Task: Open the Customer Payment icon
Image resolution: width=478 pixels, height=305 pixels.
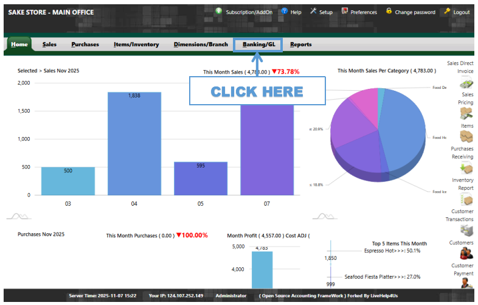Action: coord(466,284)
